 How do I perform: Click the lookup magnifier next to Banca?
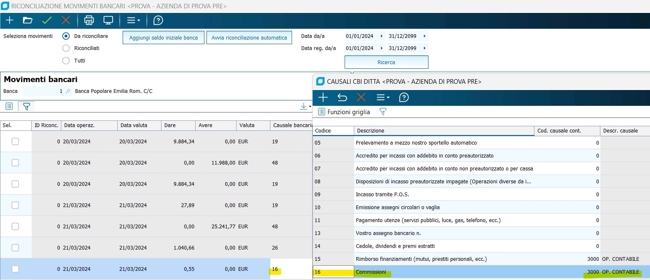(68, 91)
